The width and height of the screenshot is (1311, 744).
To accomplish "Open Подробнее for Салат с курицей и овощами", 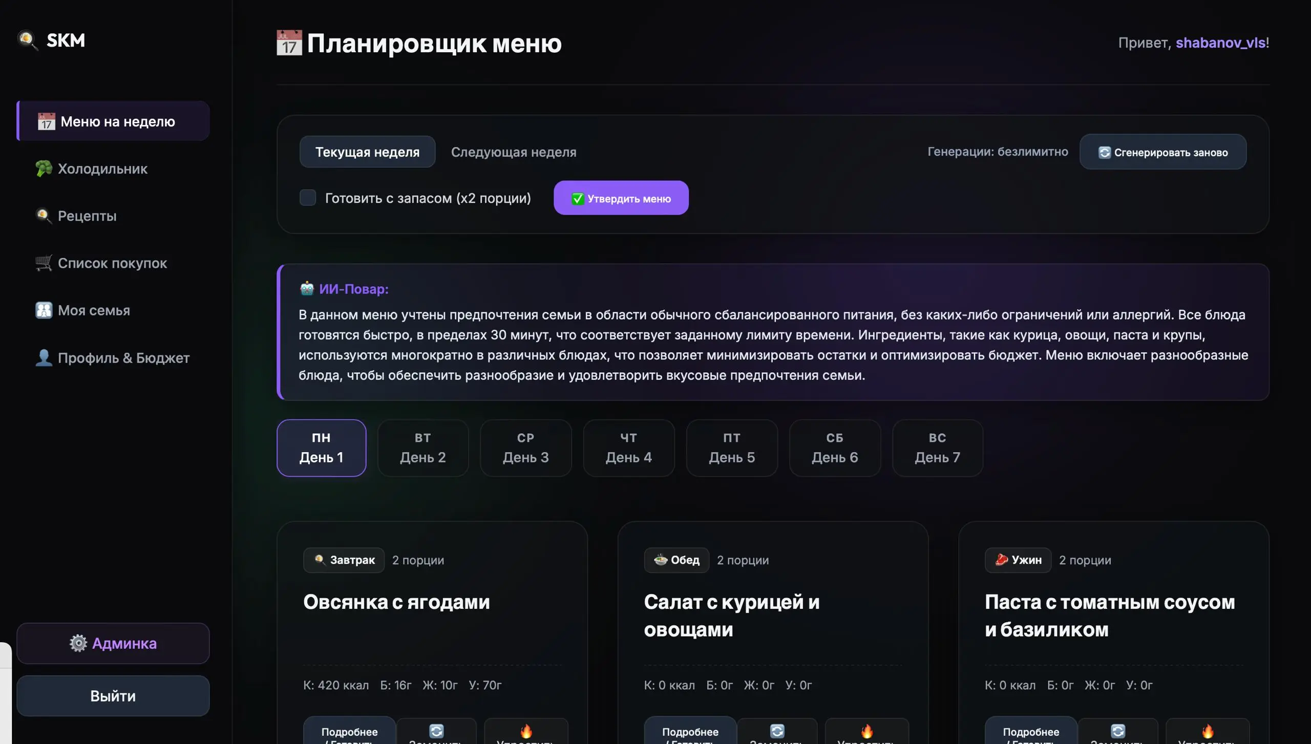I will pyautogui.click(x=690, y=731).
